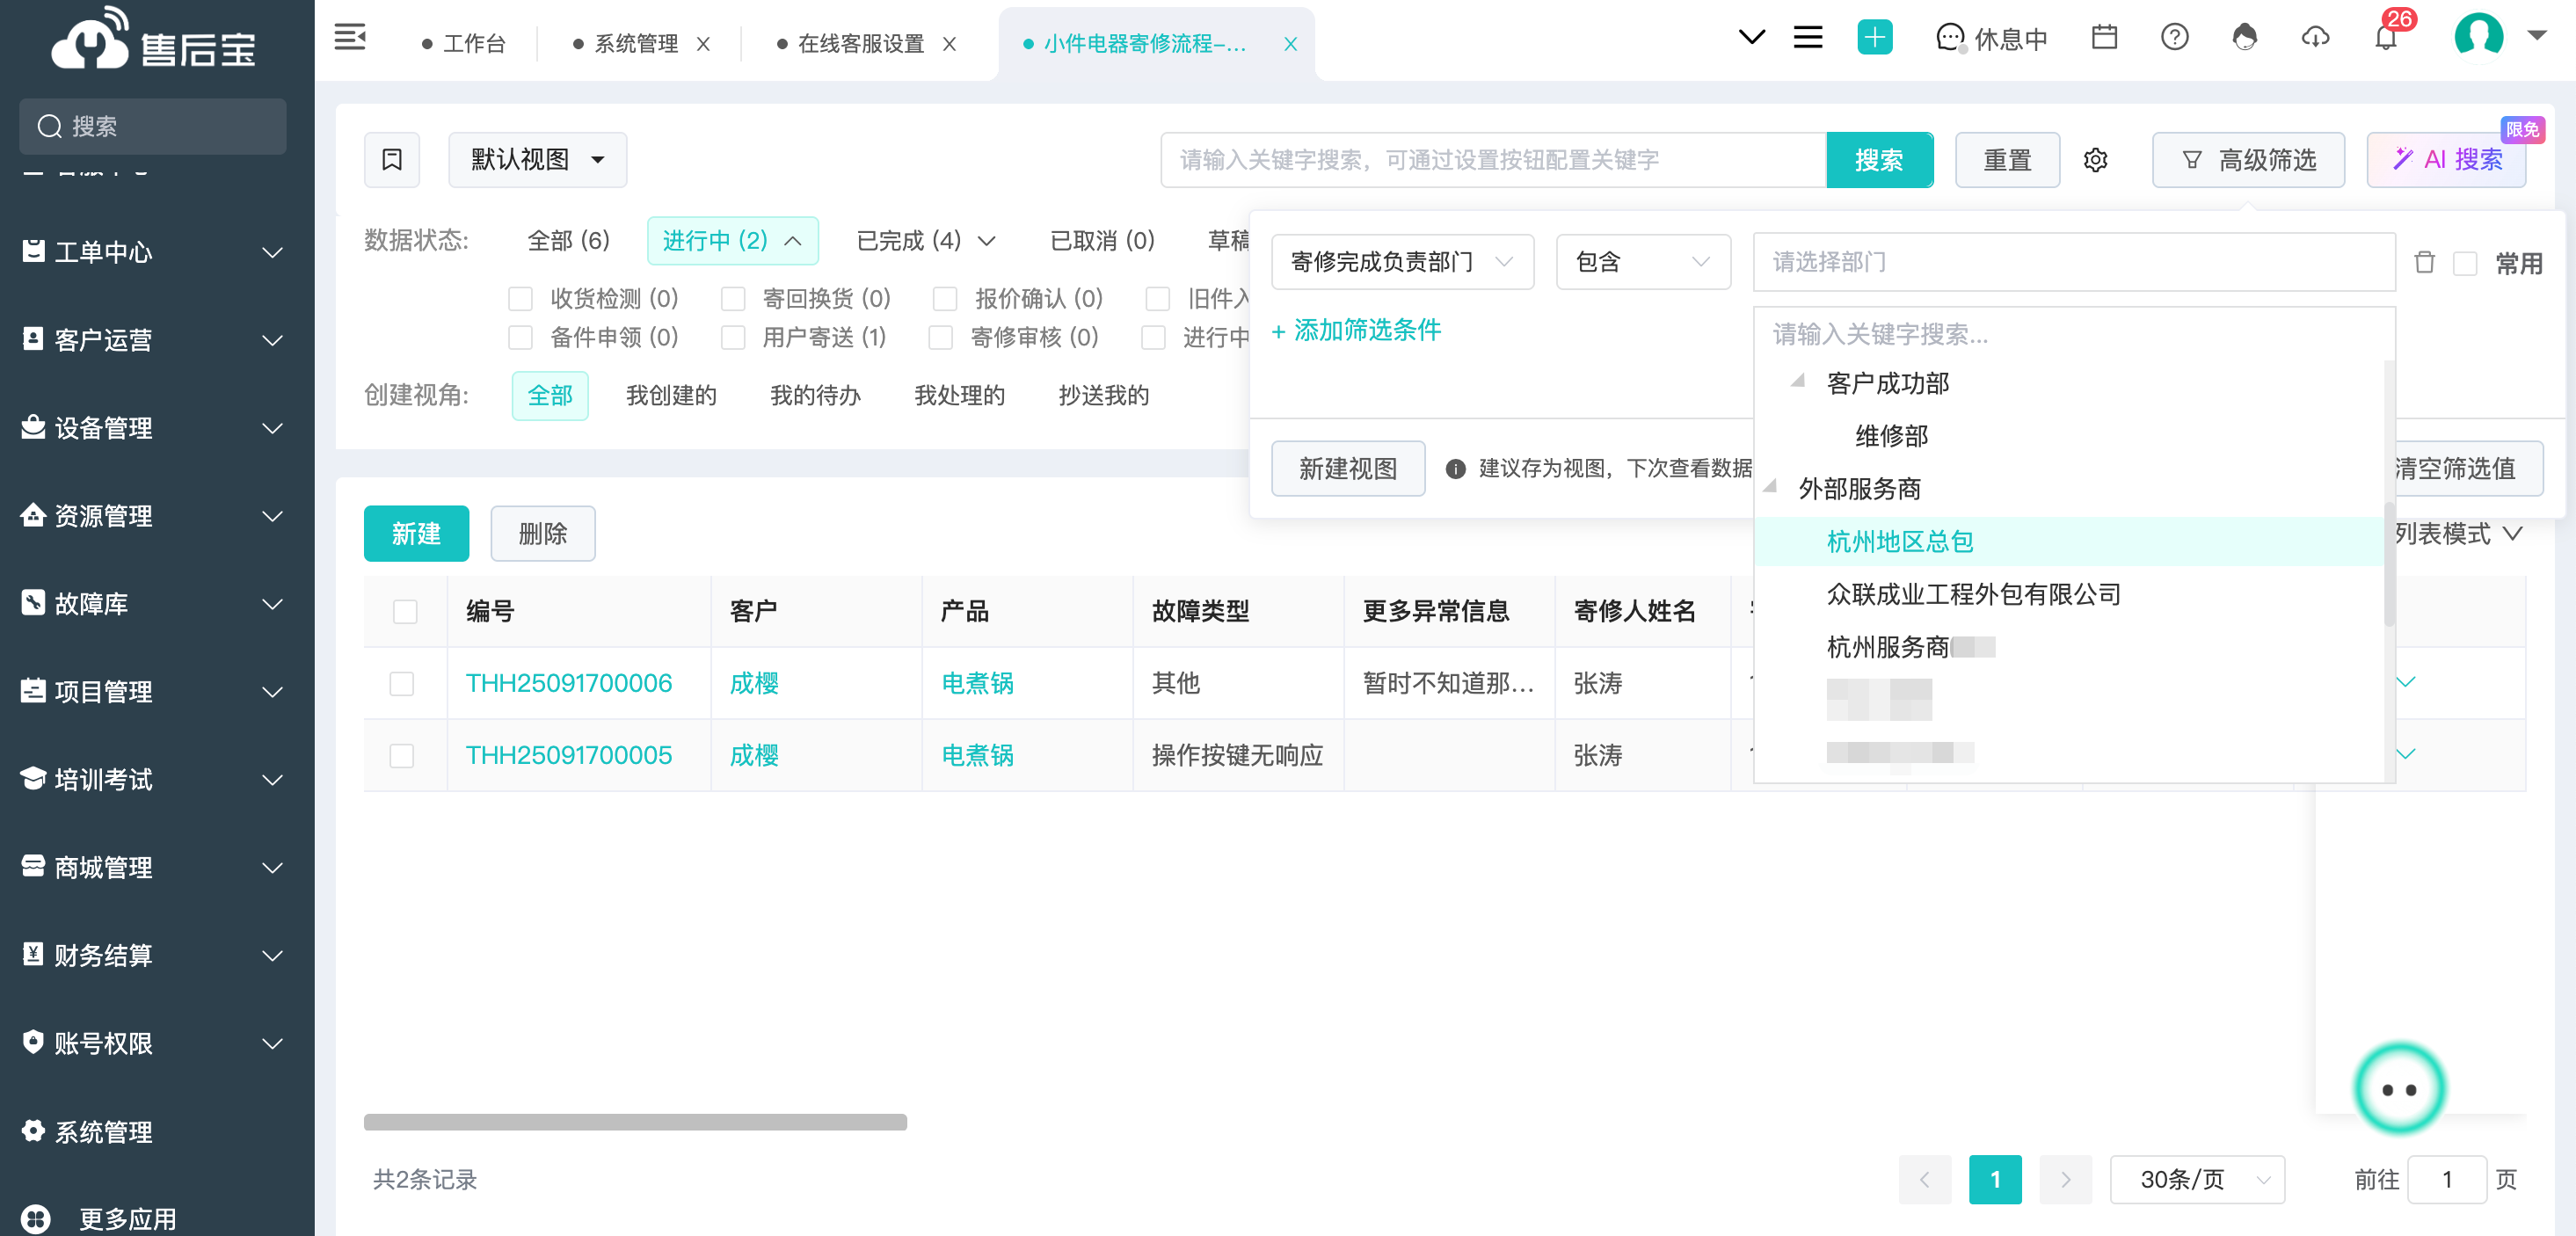Viewport: 2576px width, 1236px height.
Task: Switch to 在线客服设置 tab
Action: (860, 44)
